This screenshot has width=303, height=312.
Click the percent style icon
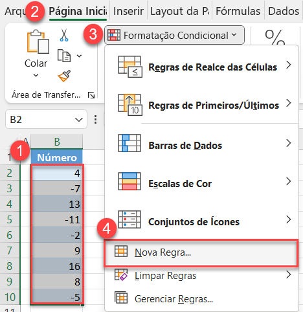click(x=275, y=37)
